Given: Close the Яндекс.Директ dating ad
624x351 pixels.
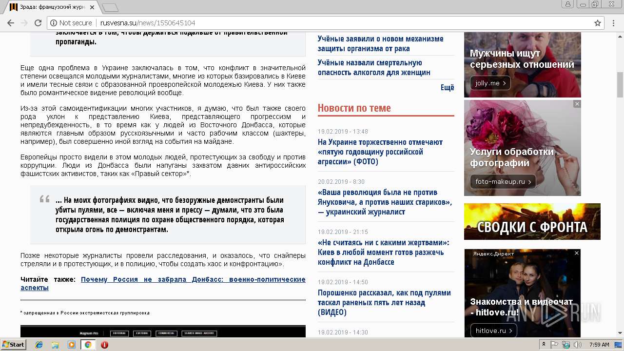Looking at the screenshot, I should click(577, 253).
